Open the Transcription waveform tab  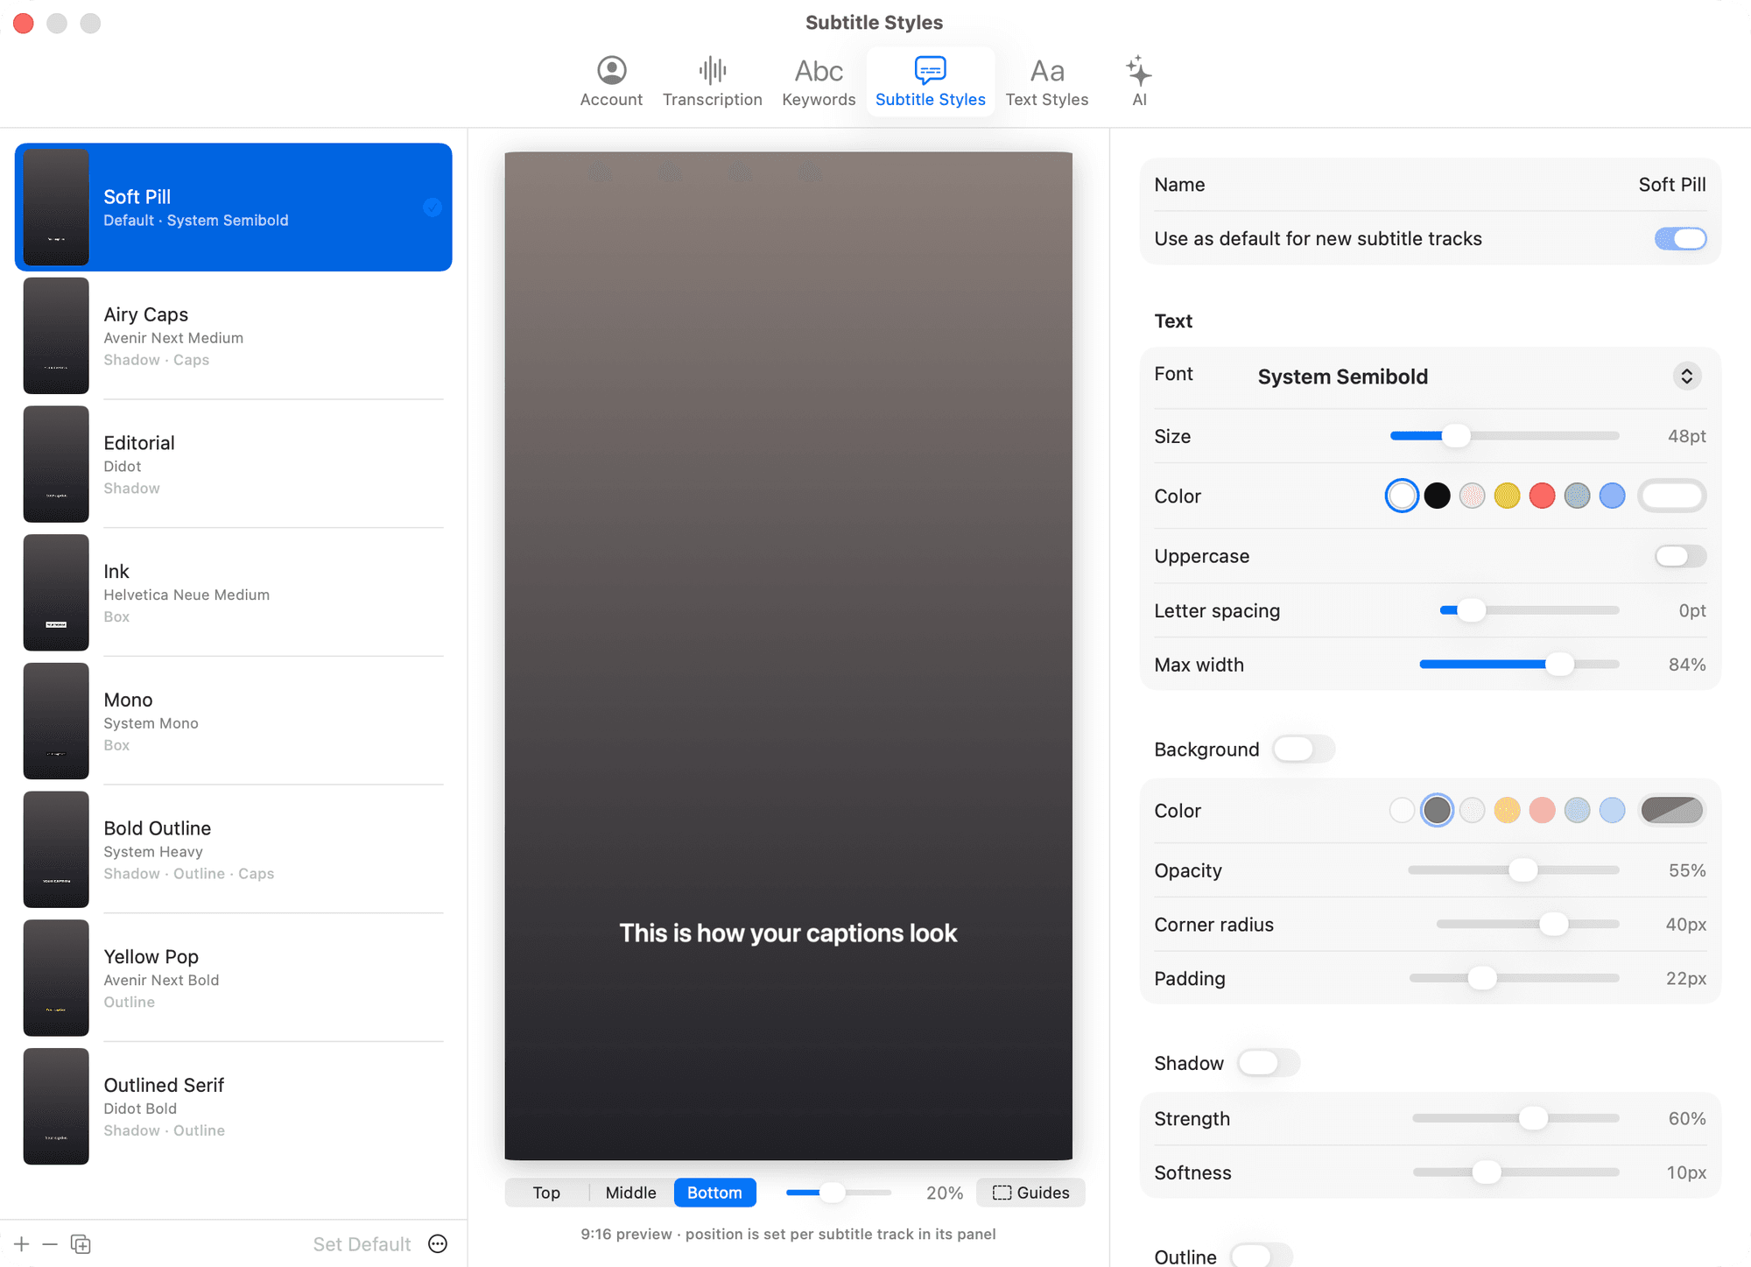[x=712, y=81]
